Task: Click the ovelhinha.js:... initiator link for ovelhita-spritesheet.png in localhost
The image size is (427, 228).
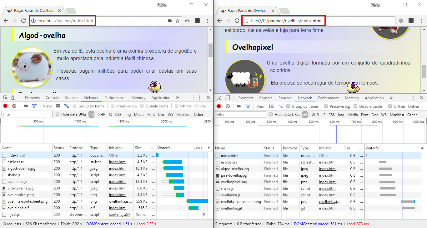Action: pos(119,201)
